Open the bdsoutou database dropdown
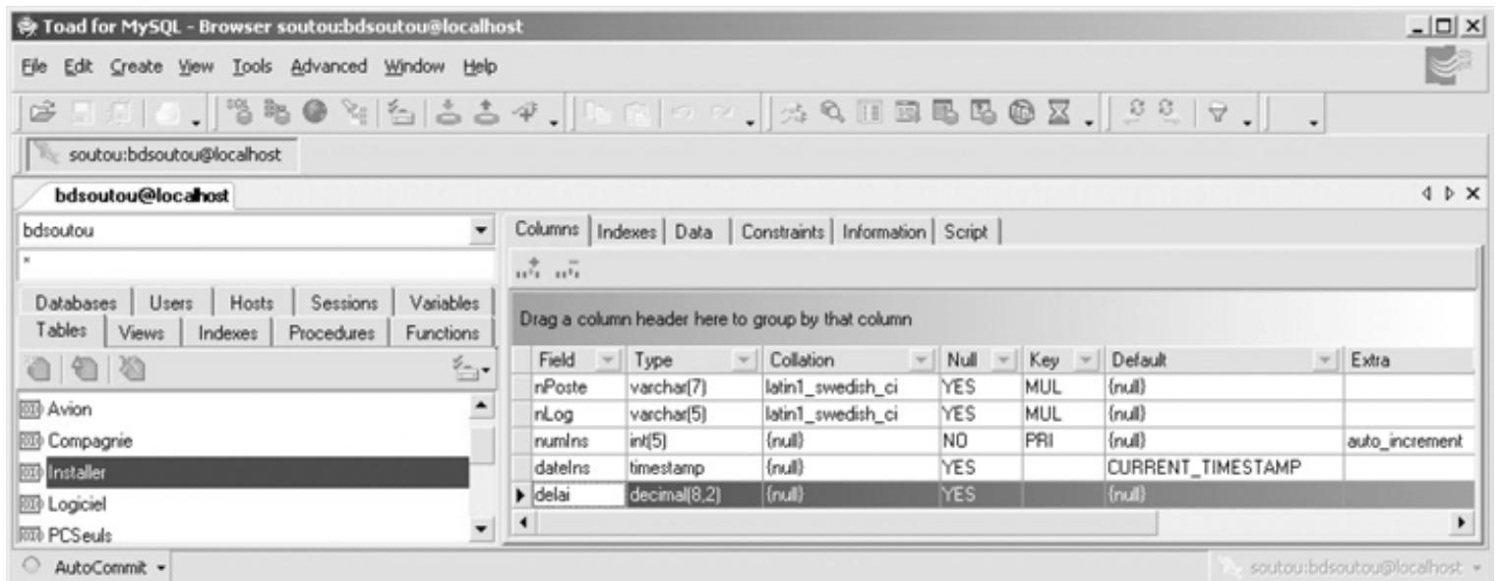1502x581 pixels. click(x=480, y=232)
